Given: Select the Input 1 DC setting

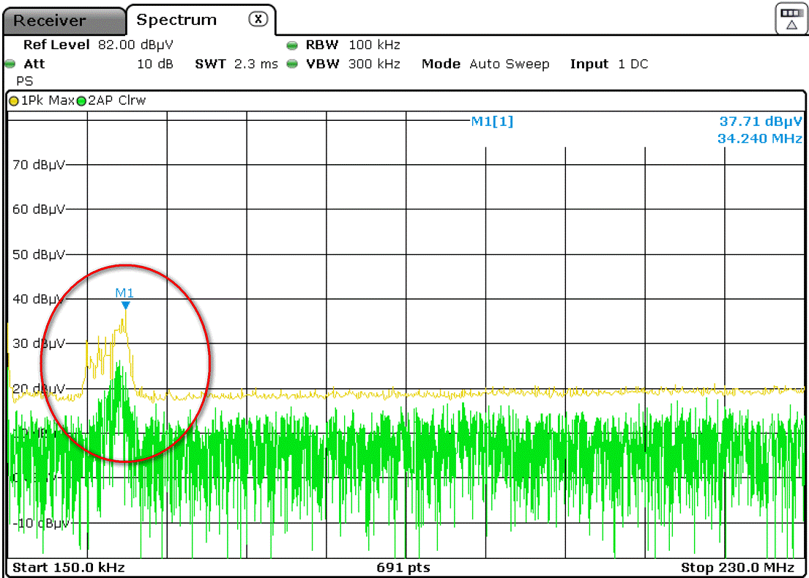Looking at the screenshot, I should [x=609, y=64].
